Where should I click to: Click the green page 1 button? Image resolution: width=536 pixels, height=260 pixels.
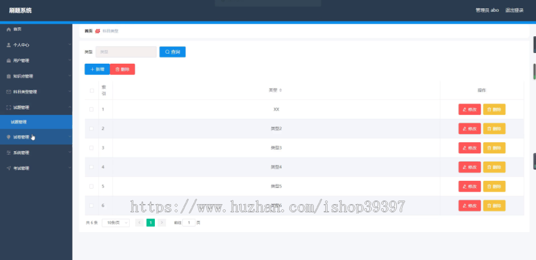[x=151, y=223]
